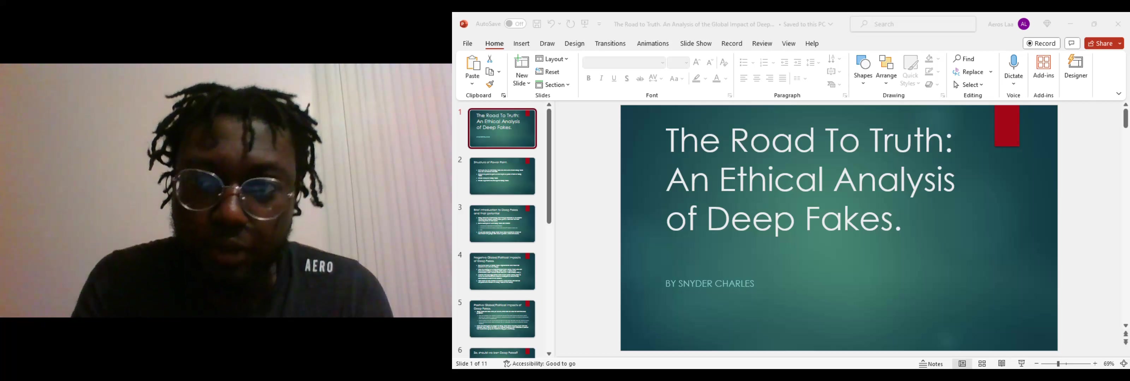Screen dimensions: 1130x381
Task: Toggle the Notes pane
Action: coord(931,363)
